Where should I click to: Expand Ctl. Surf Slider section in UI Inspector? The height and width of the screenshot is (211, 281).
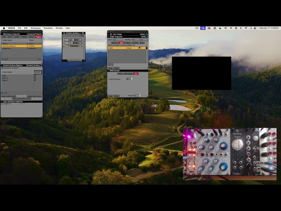pyautogui.click(x=108, y=34)
